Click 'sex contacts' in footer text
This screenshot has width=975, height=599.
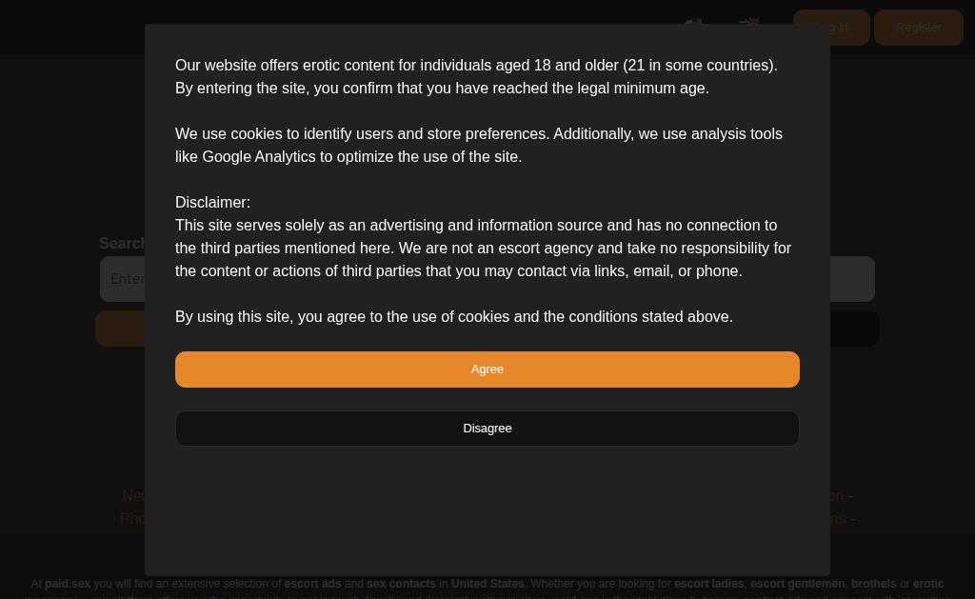click(401, 584)
